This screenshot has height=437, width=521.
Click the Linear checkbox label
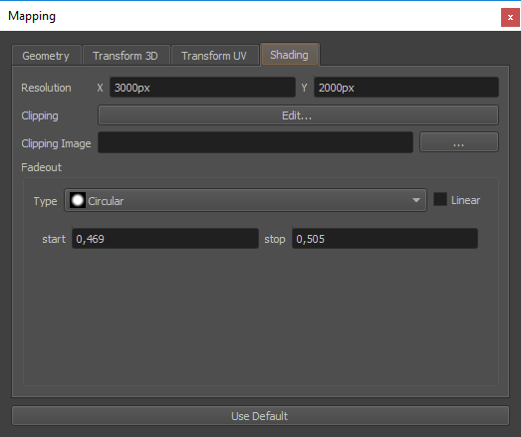click(x=465, y=200)
